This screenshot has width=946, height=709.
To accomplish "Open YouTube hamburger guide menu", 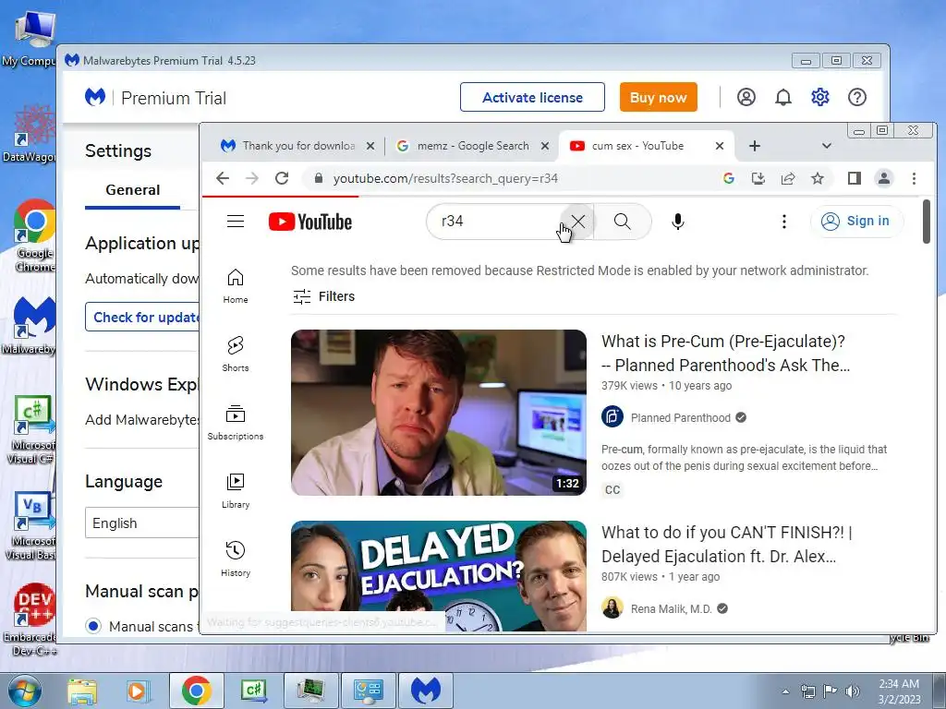I will pos(236,222).
